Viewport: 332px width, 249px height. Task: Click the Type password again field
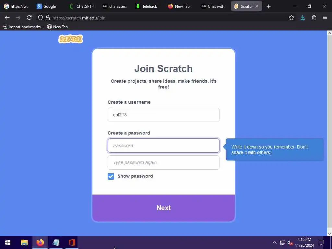pos(163,162)
